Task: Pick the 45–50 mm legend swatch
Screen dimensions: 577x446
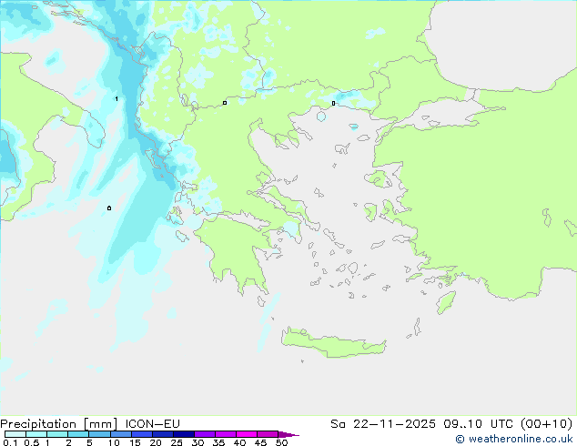Action: click(268, 434)
